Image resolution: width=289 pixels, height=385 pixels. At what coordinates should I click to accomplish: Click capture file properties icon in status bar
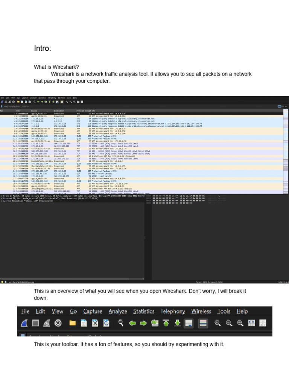point(6,282)
